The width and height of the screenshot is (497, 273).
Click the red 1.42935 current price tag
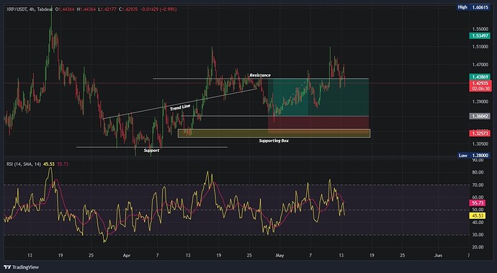click(x=480, y=83)
